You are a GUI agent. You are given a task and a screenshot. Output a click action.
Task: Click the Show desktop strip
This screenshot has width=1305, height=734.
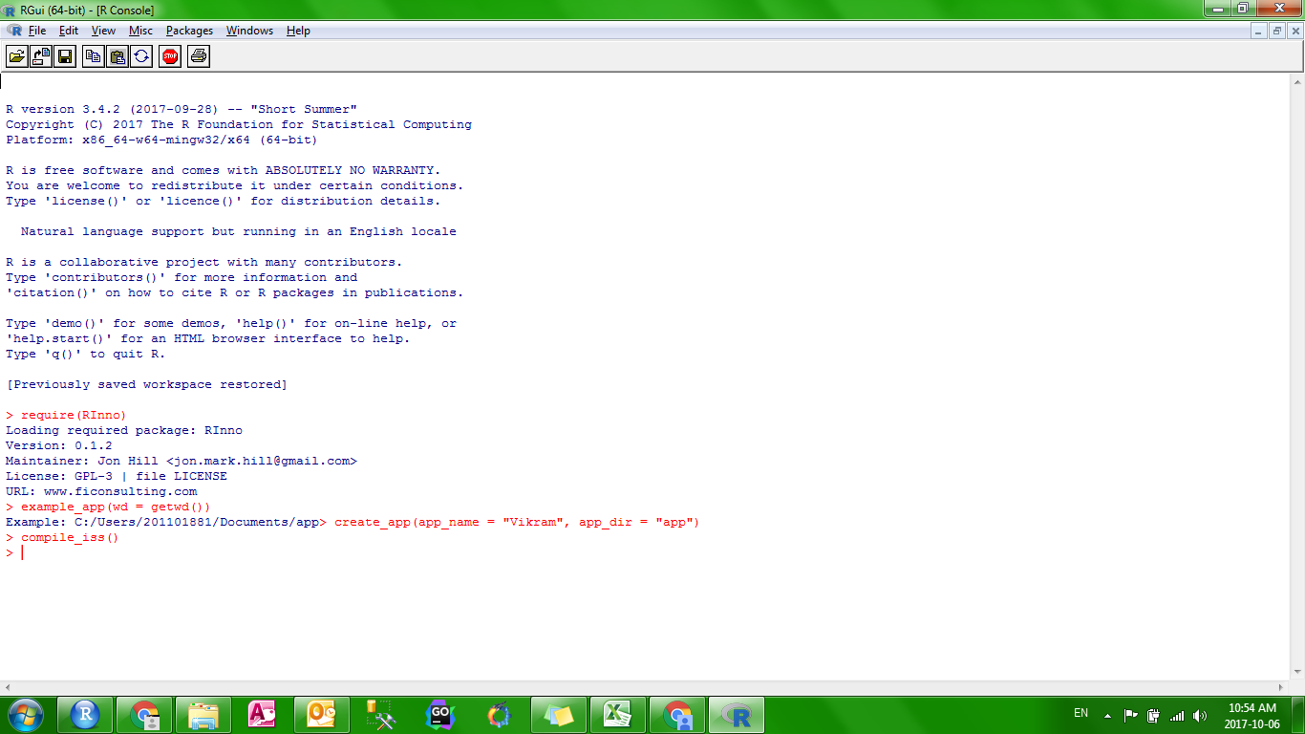click(x=1298, y=715)
